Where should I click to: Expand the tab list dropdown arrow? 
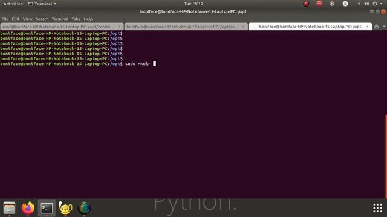[384, 27]
